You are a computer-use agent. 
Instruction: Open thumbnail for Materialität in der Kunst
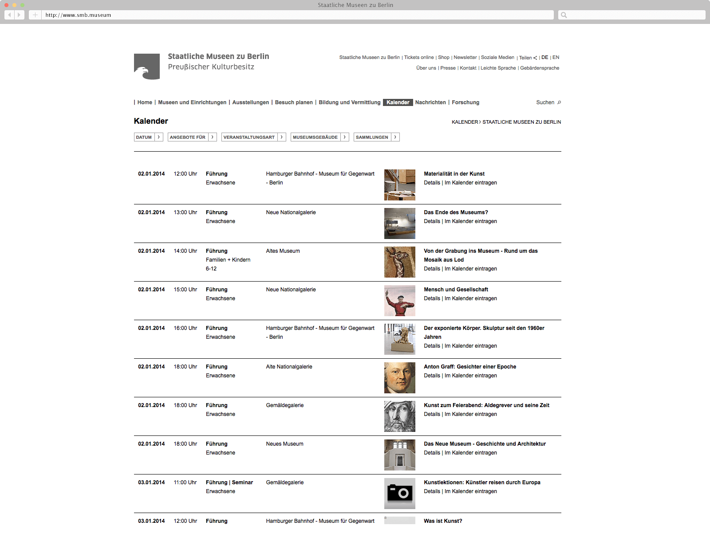coord(400,185)
